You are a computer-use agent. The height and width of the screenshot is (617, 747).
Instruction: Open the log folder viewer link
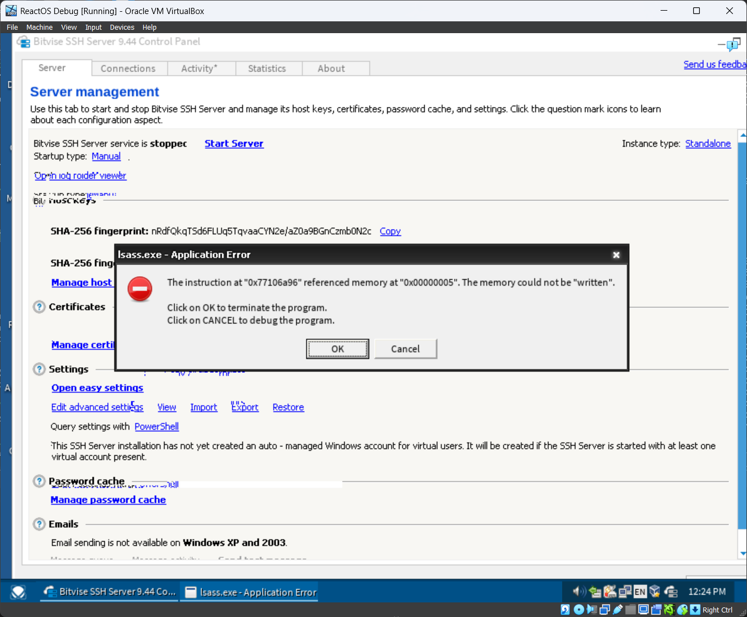point(80,176)
